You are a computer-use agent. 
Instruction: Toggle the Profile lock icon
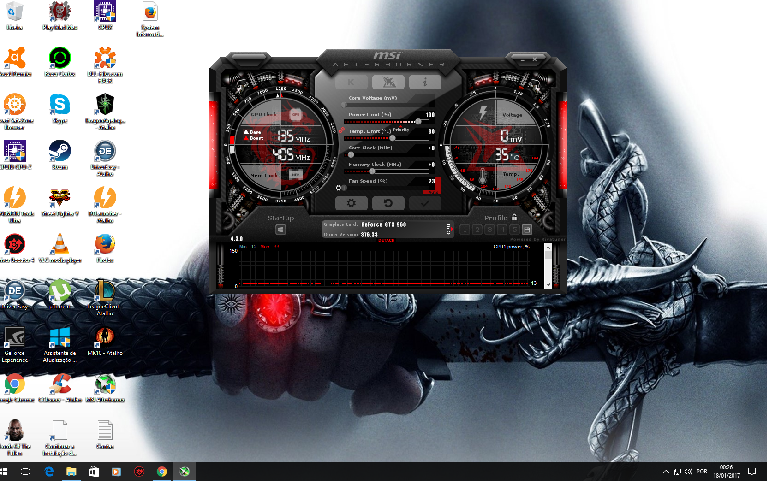pyautogui.click(x=514, y=217)
